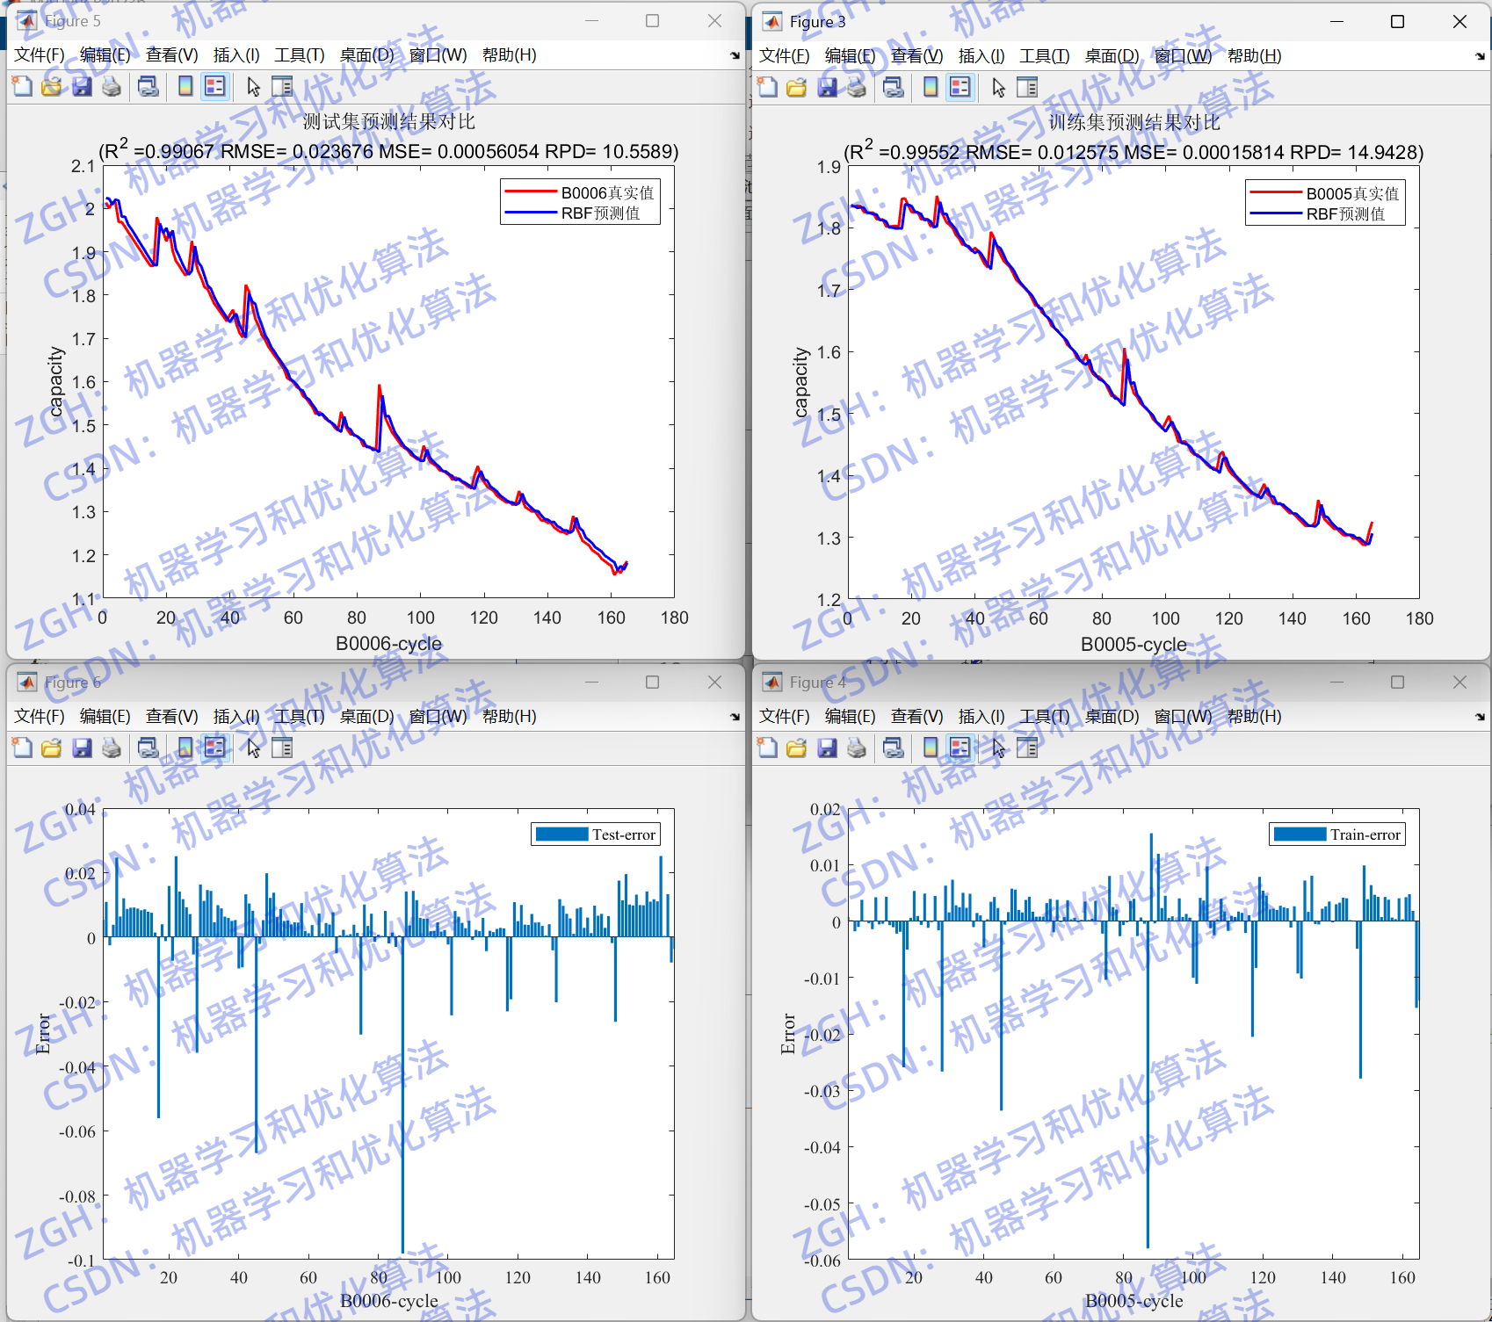Open 帮助(H) menu in Figure 3
Image resolution: width=1492 pixels, height=1322 pixels.
[1255, 56]
